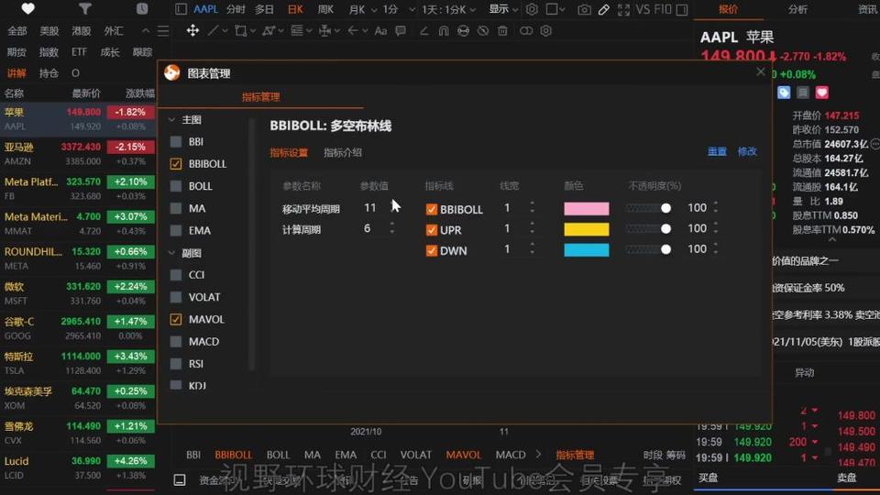Click the trash delete drawings icon
880x495 pixels.
point(502,31)
